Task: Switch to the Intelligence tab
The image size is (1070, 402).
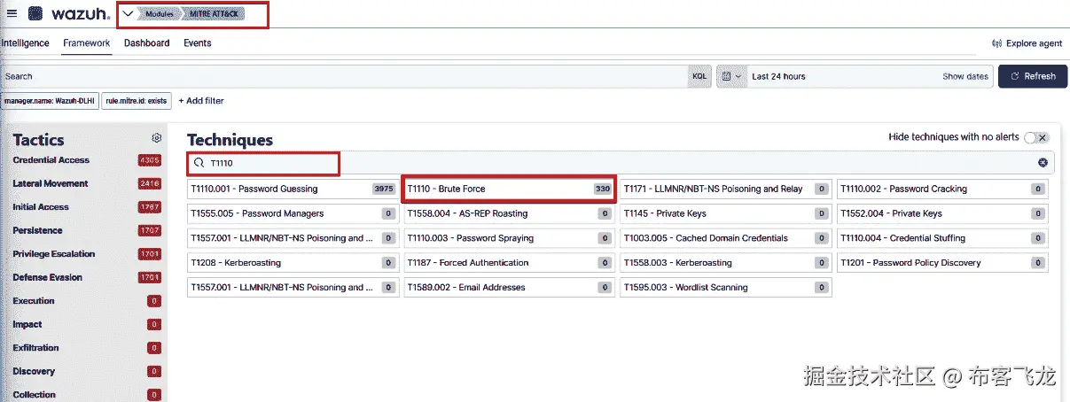Action: tap(25, 43)
